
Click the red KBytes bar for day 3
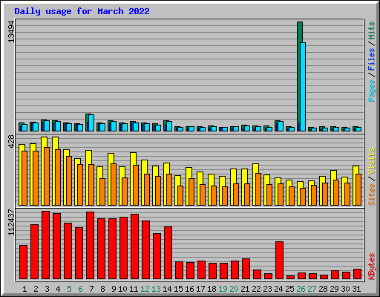coord(46,245)
